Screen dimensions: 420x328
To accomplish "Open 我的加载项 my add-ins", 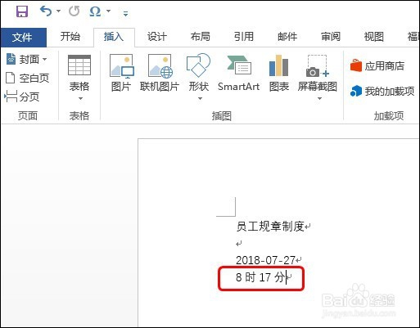I will (x=382, y=91).
